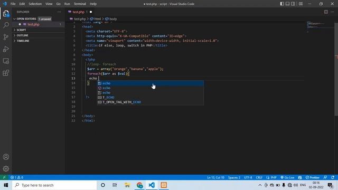Select T_ECHO autocomplete suggestion
This screenshot has height=190, width=338.
(150, 97)
